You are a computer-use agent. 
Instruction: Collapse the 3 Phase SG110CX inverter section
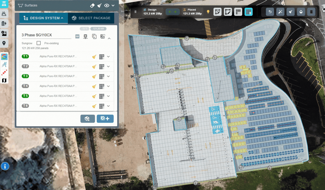click(x=109, y=38)
